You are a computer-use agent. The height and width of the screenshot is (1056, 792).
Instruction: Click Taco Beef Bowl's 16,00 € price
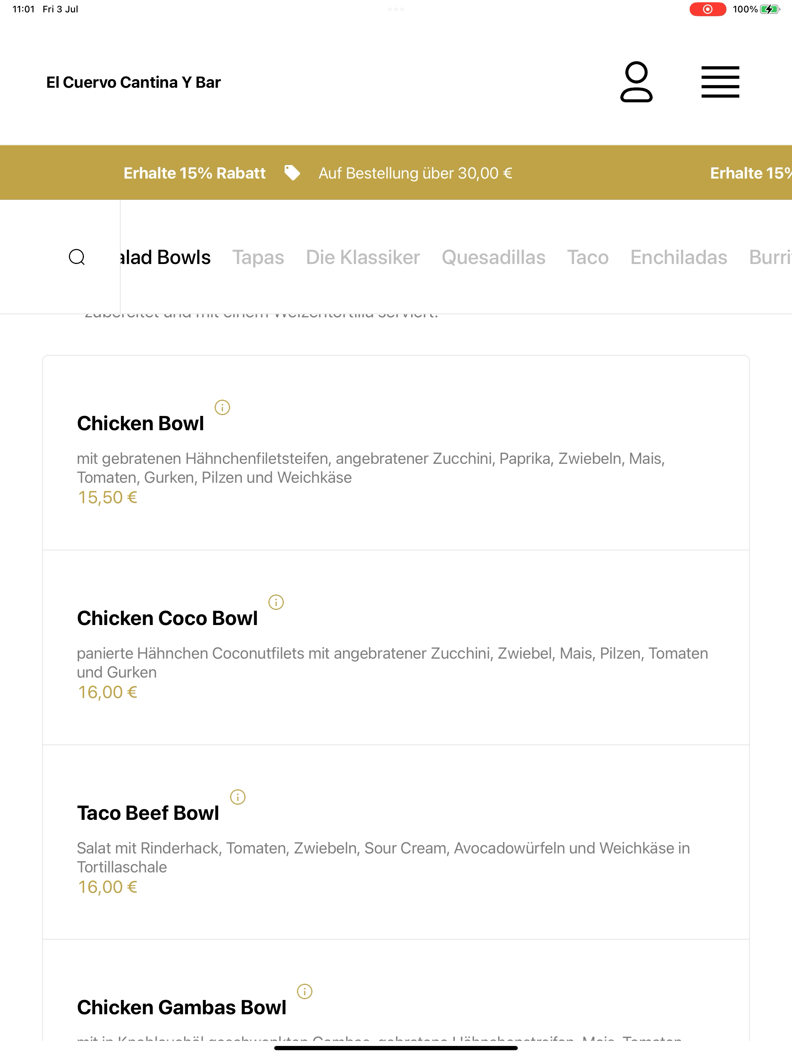point(108,887)
